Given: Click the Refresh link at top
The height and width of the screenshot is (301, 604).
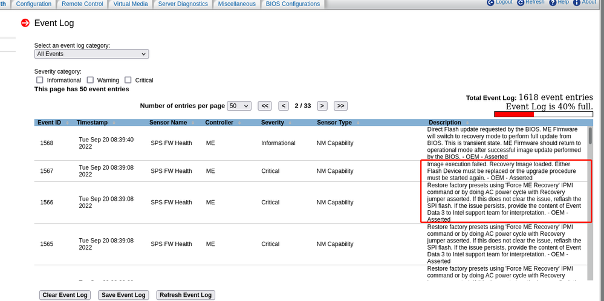Looking at the screenshot, I should point(535,2).
